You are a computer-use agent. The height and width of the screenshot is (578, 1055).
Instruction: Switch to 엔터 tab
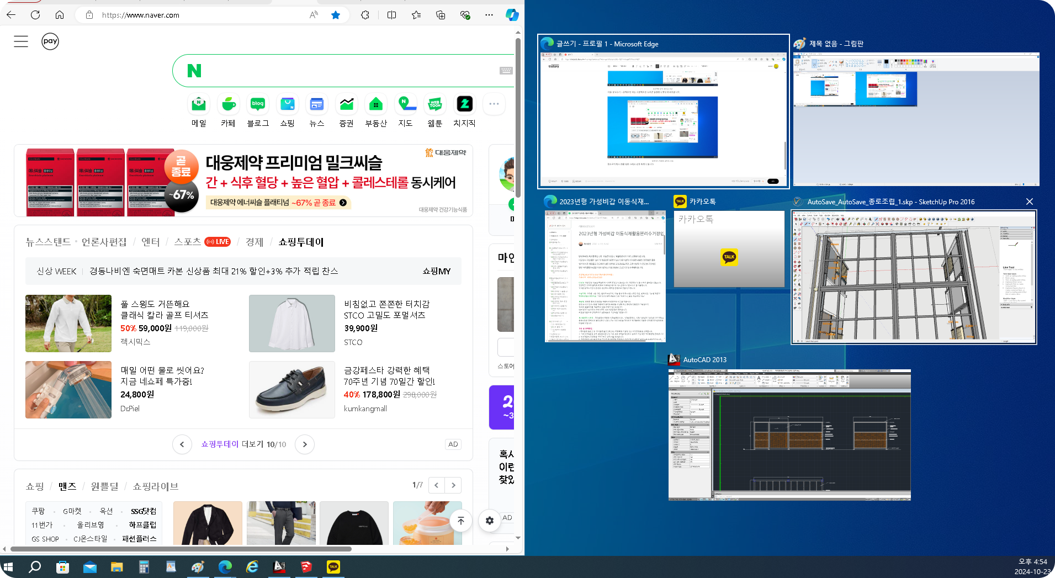(x=150, y=242)
